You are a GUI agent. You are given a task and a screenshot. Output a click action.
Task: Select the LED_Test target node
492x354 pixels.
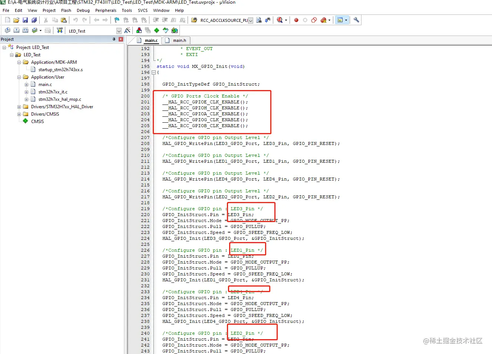32,55
